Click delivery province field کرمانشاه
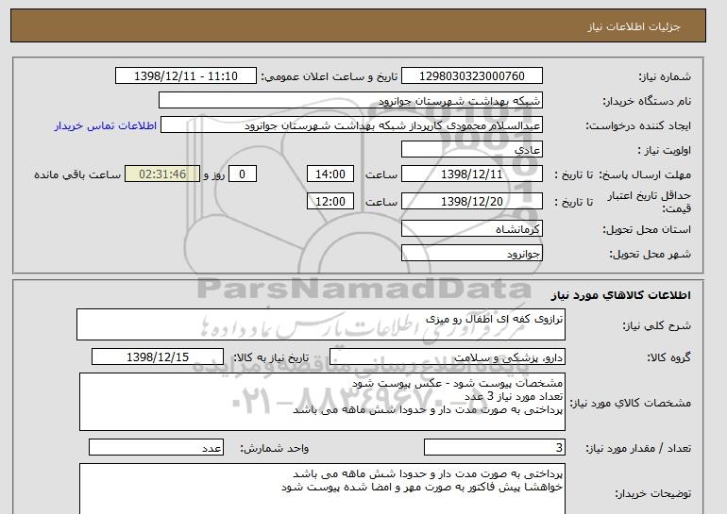The width and height of the screenshot is (727, 514). [471, 229]
